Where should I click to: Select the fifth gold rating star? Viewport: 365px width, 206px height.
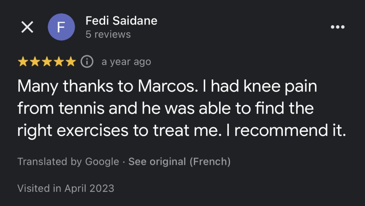pos(71,62)
